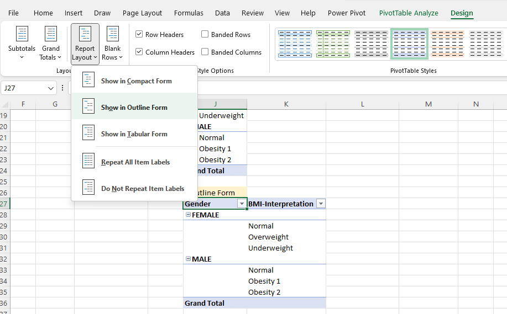Select Repeat All Item Labels
The width and height of the screenshot is (507, 314).
[134, 162]
